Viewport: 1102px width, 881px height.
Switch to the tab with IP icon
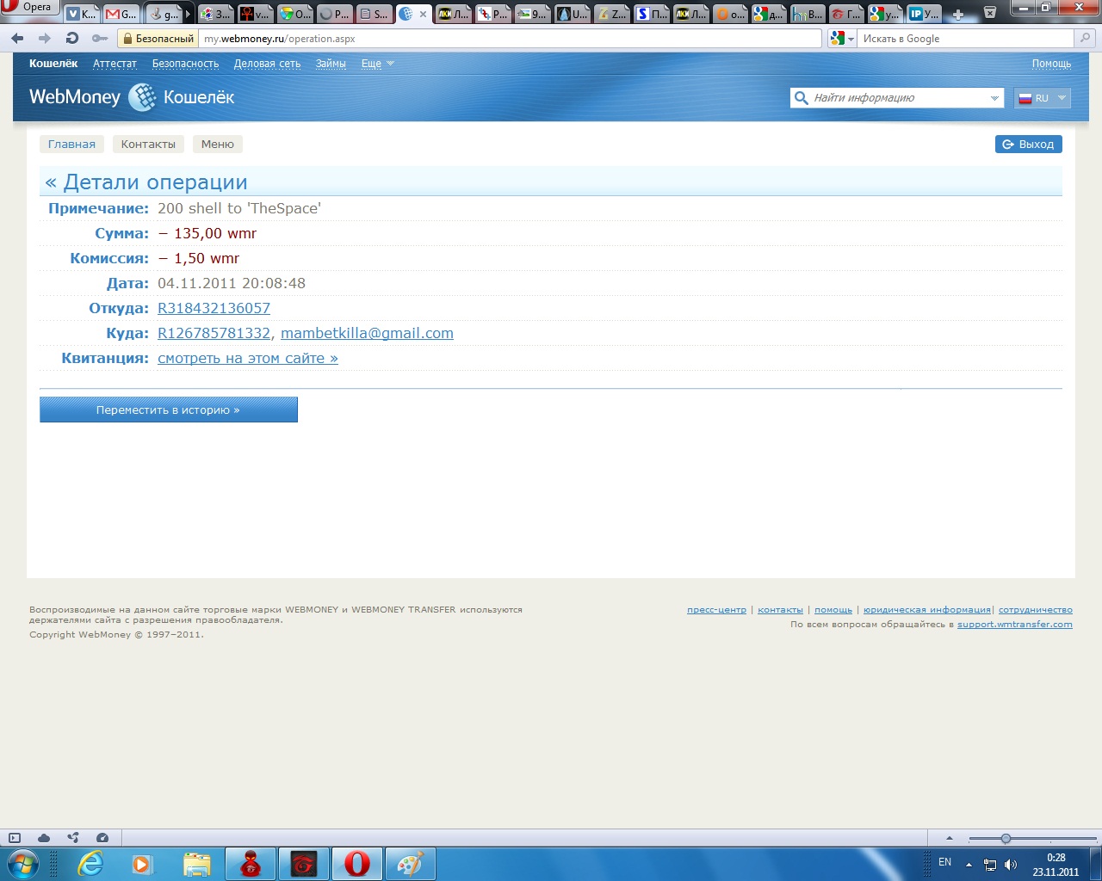click(925, 15)
